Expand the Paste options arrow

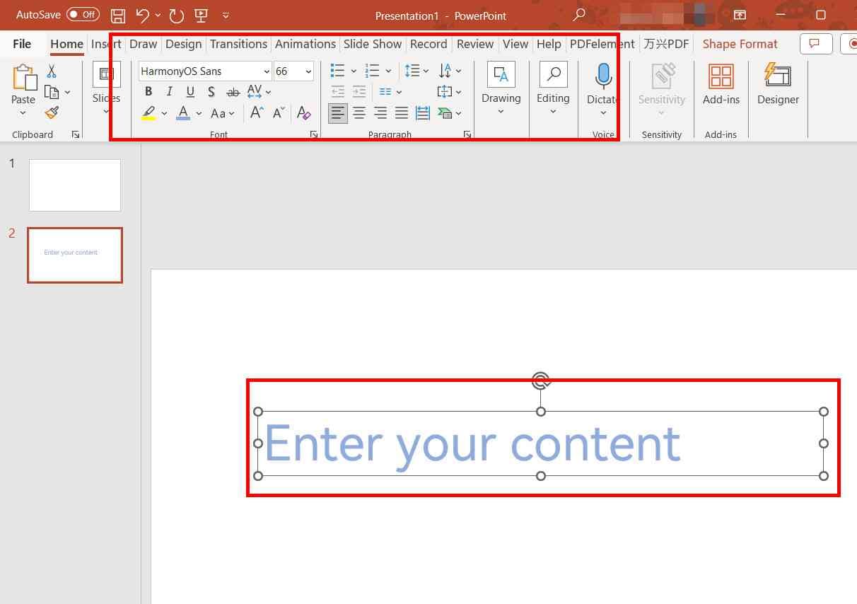[x=23, y=112]
